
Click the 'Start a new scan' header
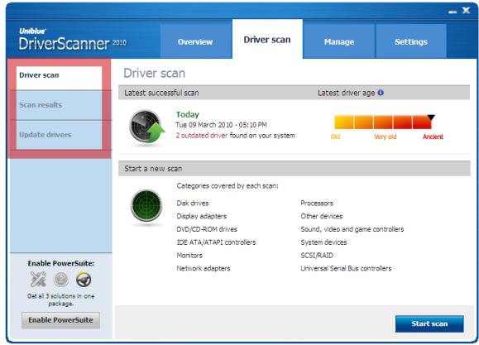pos(153,169)
